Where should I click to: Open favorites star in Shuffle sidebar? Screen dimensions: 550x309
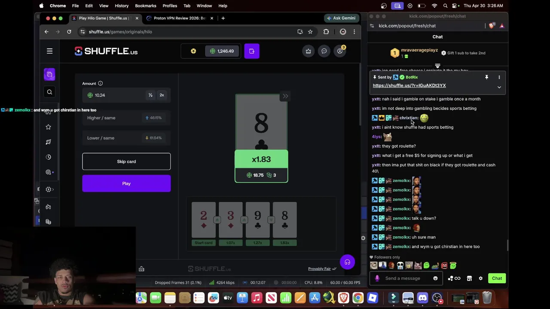pos(48,127)
